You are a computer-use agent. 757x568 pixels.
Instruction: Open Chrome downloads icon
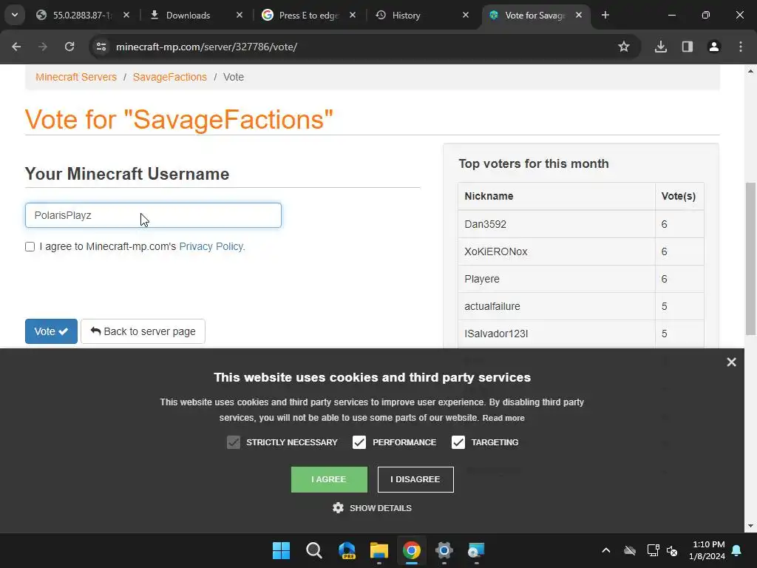point(661,47)
